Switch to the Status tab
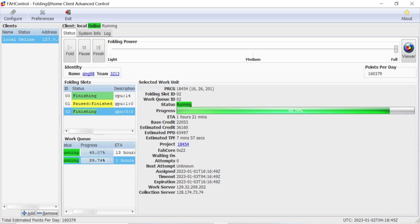This screenshot has height=224, width=420. pyautogui.click(x=69, y=33)
